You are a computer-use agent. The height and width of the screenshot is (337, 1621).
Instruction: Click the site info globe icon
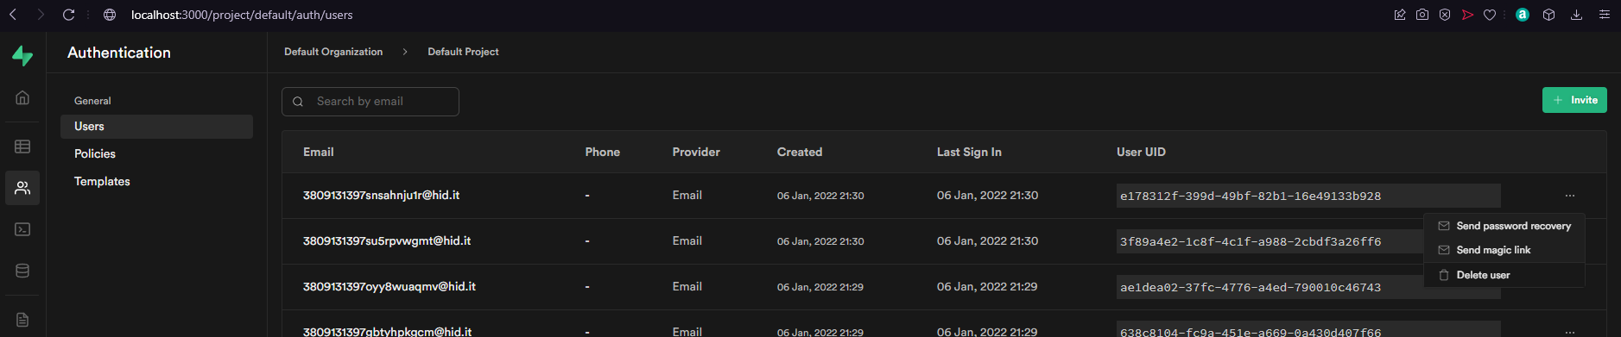(x=110, y=15)
